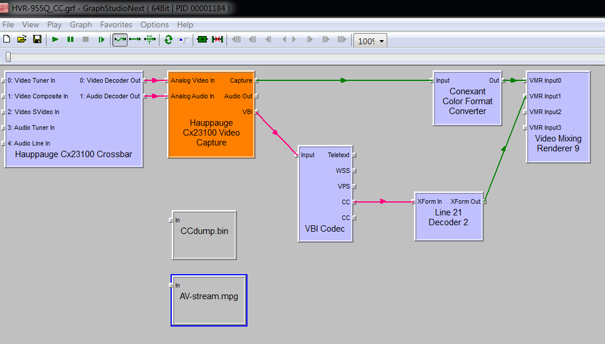
Task: Save the graph with the floppy disk icon
Action: (37, 39)
